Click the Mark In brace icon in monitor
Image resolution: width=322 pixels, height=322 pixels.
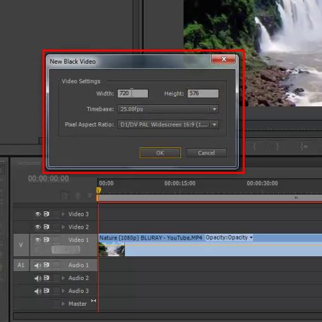coord(254,147)
